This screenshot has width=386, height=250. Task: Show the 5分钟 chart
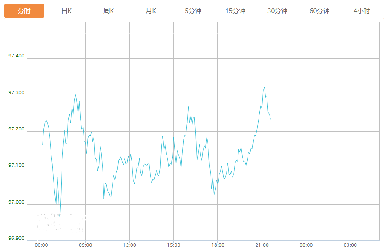193,11
